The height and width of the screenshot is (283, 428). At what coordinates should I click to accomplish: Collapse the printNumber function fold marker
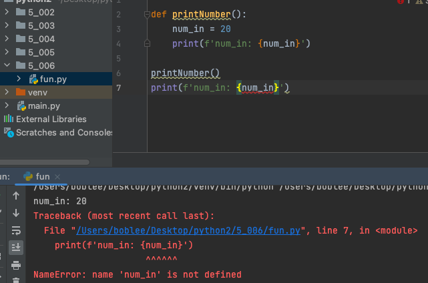coord(147,14)
